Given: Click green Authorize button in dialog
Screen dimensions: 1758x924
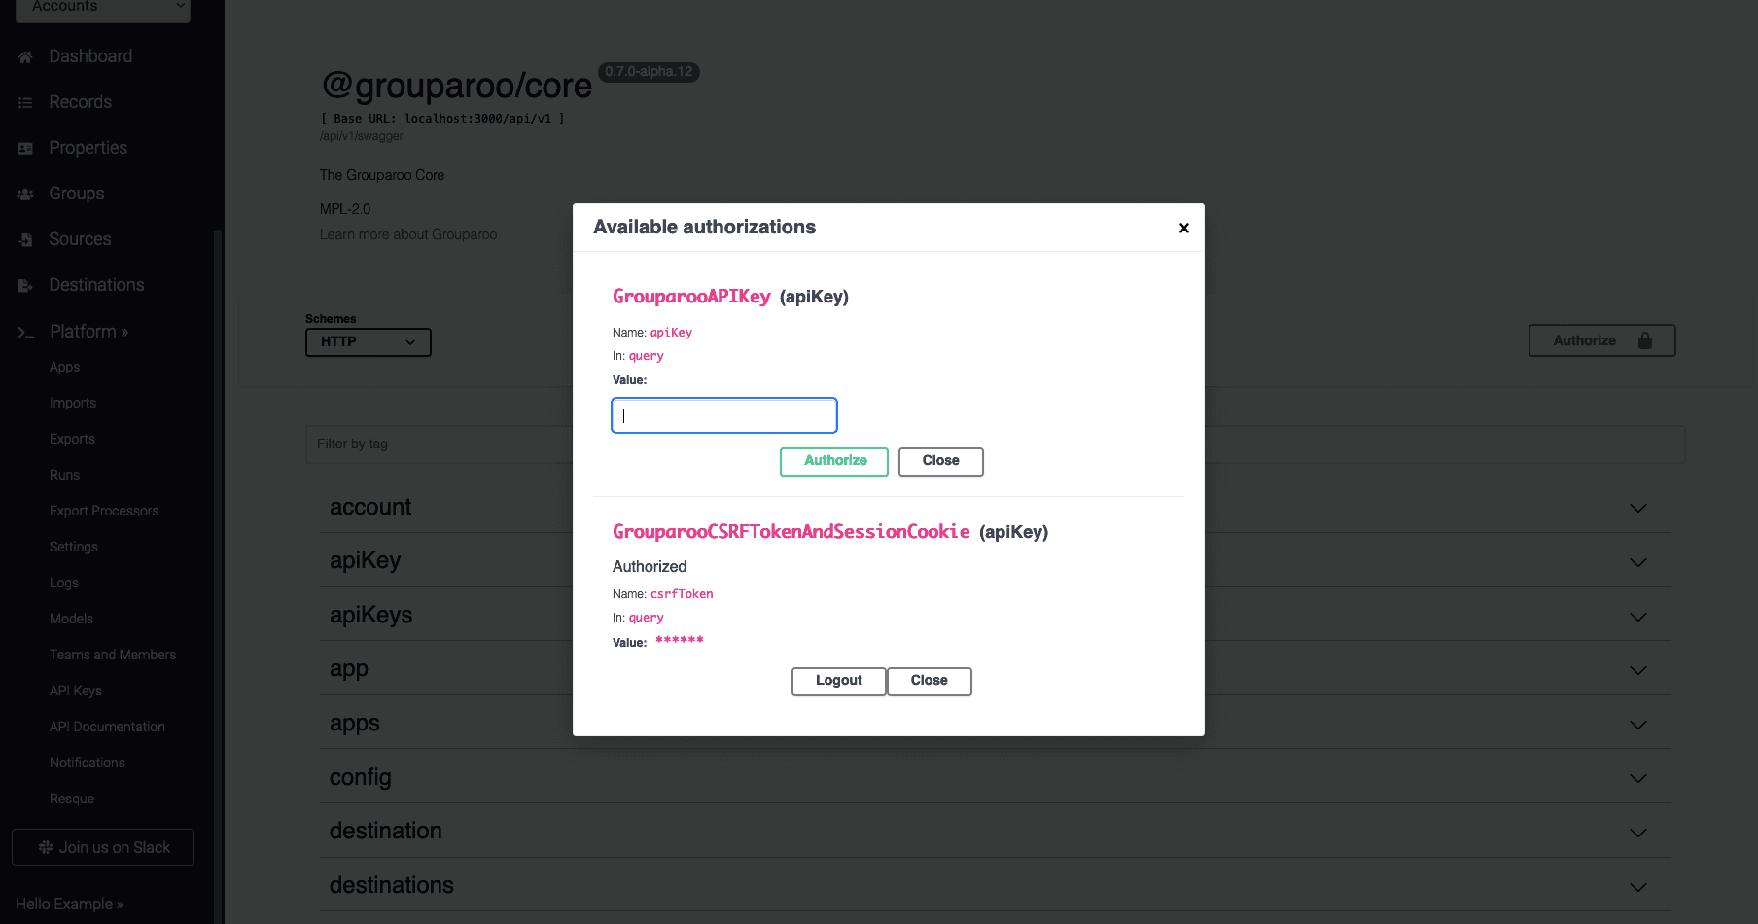Looking at the screenshot, I should (x=834, y=461).
